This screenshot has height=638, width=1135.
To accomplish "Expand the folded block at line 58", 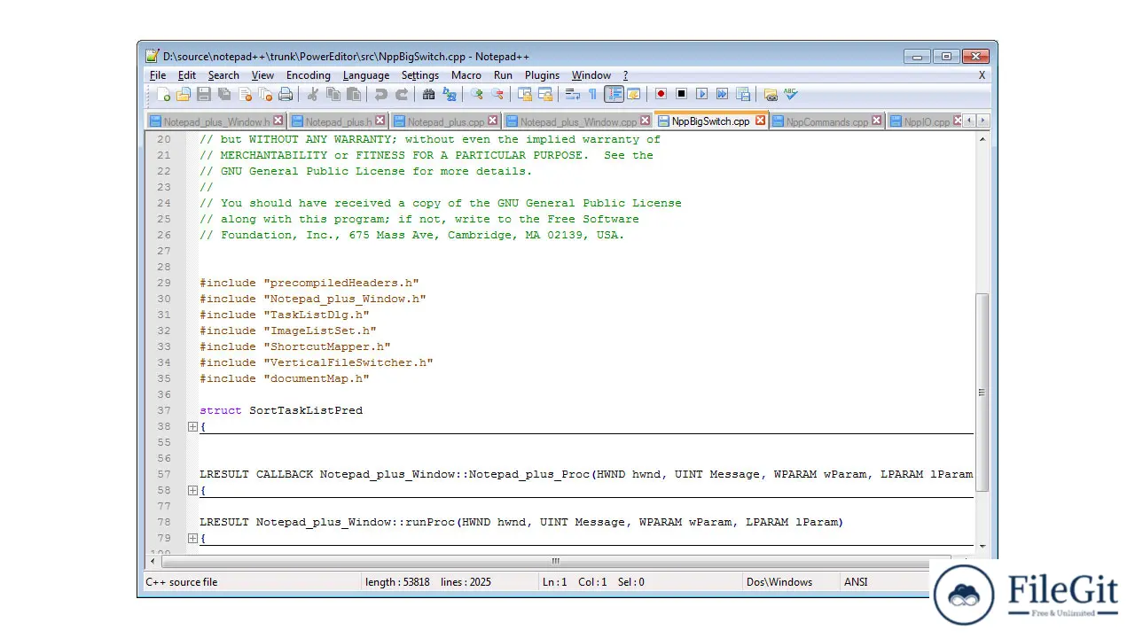I will tap(192, 490).
